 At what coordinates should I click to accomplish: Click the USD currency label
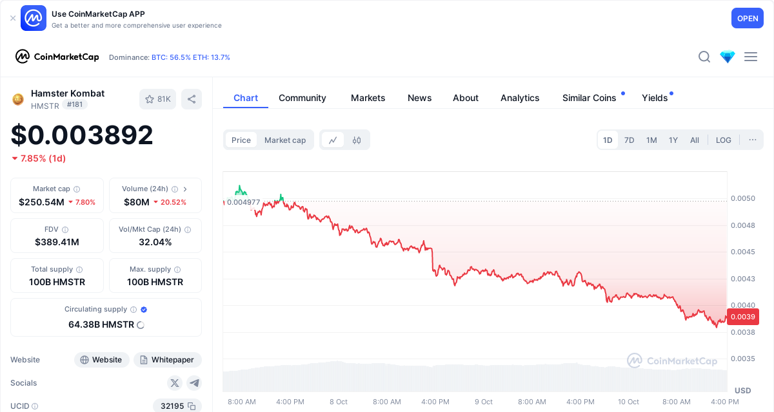(x=742, y=390)
